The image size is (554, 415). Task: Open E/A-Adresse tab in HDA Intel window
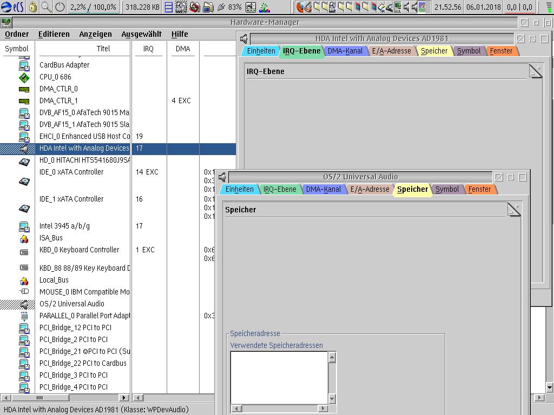(x=392, y=51)
